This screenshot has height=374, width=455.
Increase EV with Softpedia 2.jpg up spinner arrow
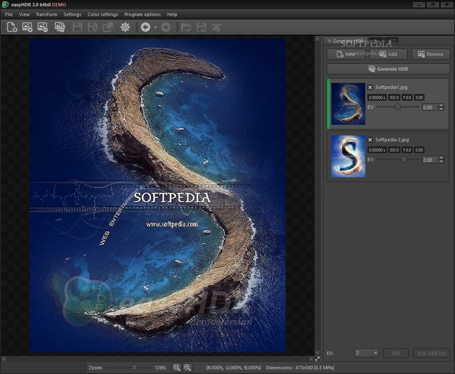(441, 158)
